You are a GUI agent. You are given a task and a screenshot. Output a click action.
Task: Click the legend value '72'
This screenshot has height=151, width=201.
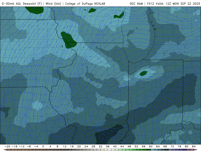(172, 146)
